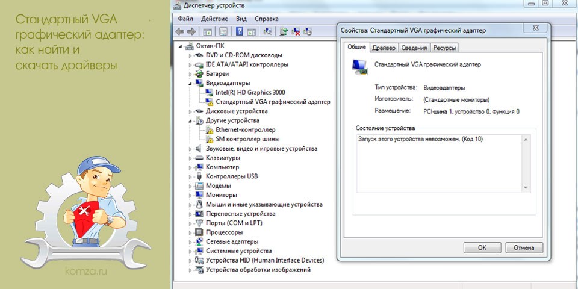Confirm the properties dialog with OK
The height and width of the screenshot is (289, 578).
[482, 247]
